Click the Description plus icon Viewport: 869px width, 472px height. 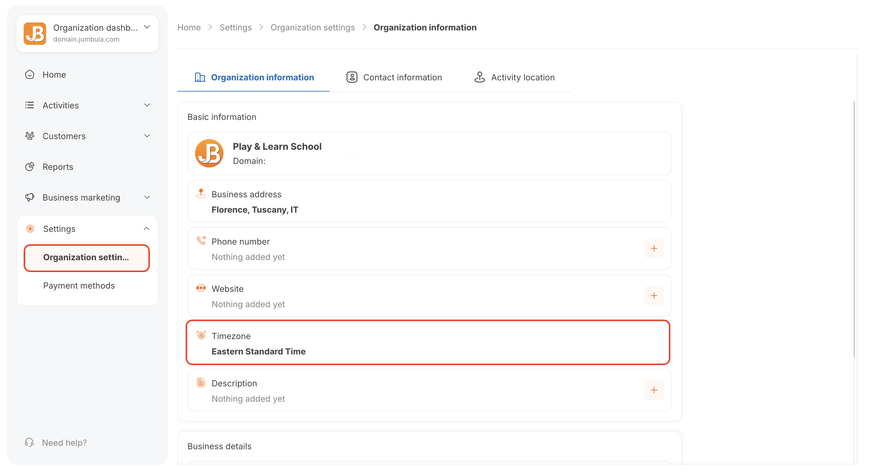pos(654,390)
